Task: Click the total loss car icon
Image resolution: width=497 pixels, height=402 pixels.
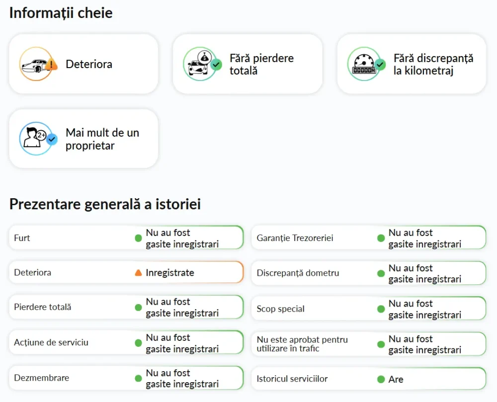Action: click(202, 64)
